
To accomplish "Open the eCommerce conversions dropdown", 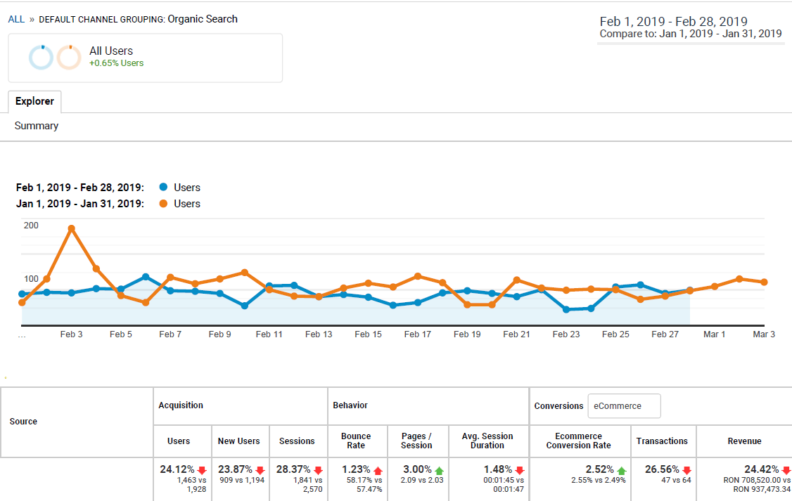I will click(x=624, y=405).
